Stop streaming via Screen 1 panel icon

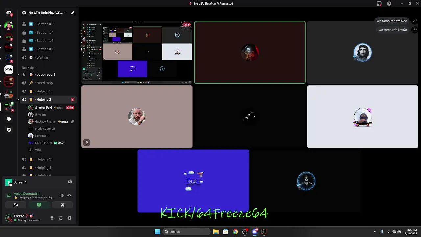click(x=70, y=182)
